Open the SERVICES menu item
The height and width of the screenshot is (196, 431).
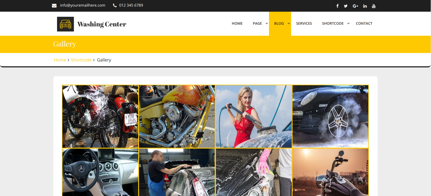(x=304, y=23)
